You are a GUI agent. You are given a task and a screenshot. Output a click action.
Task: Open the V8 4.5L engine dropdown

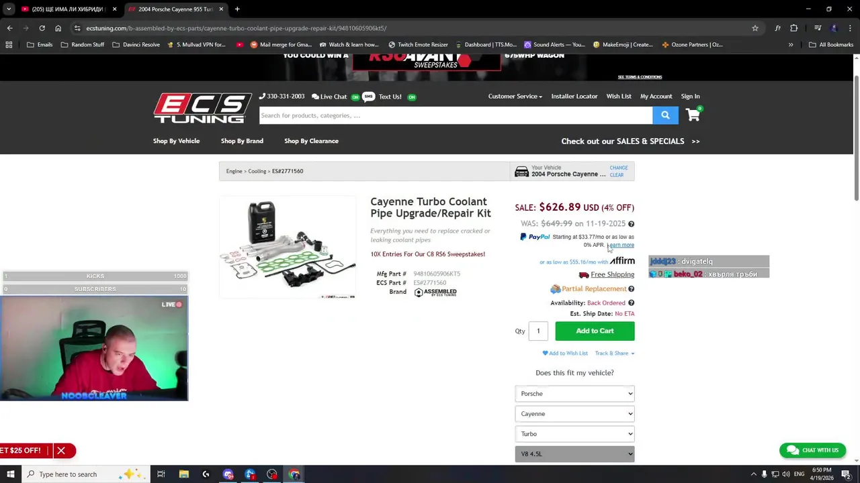point(574,454)
